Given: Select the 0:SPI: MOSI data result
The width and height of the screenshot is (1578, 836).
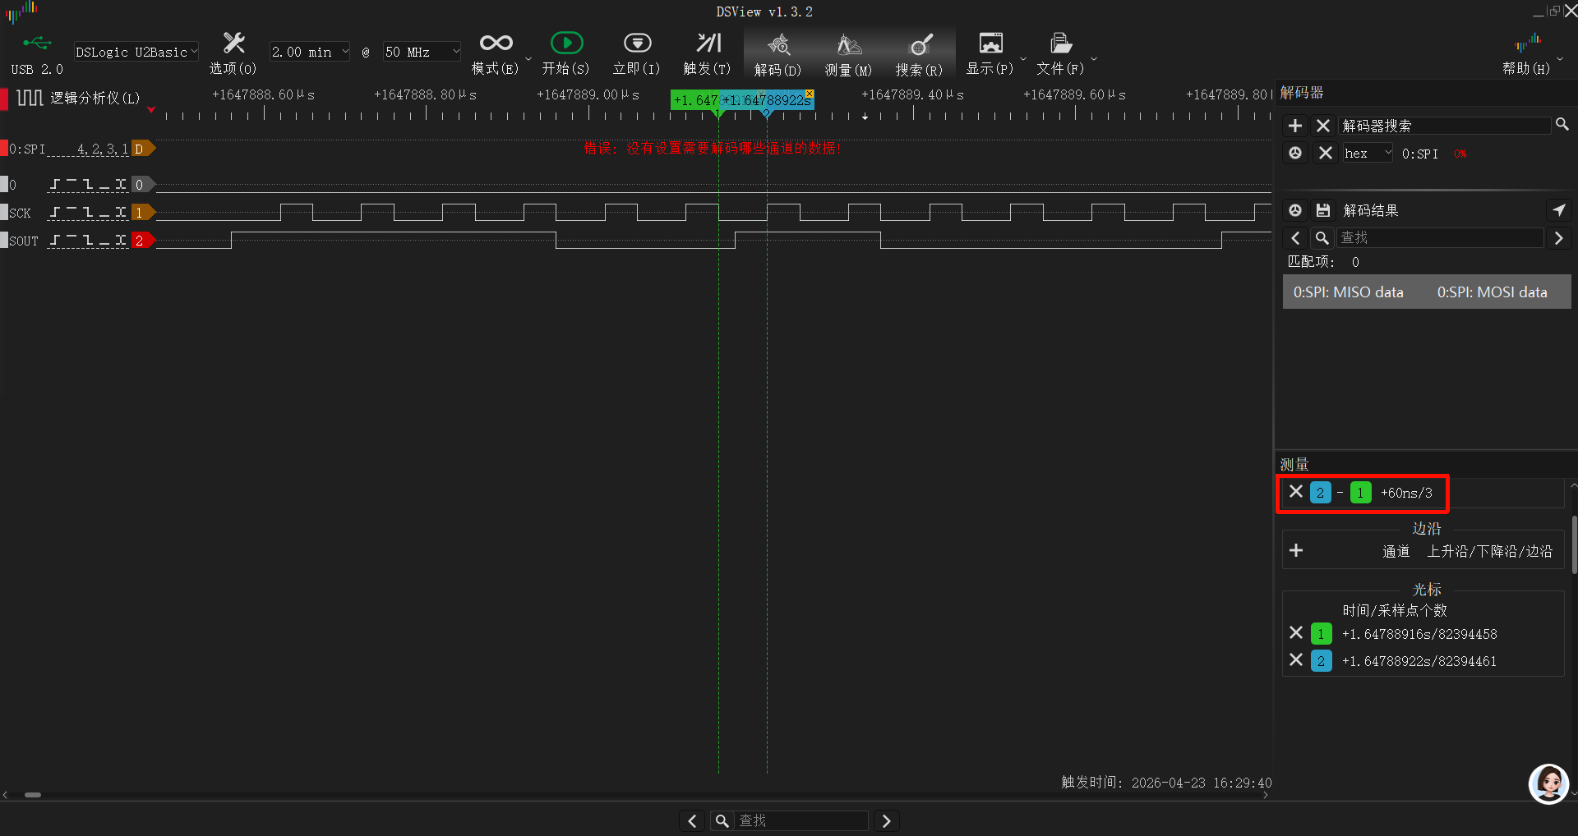Looking at the screenshot, I should tap(1493, 292).
